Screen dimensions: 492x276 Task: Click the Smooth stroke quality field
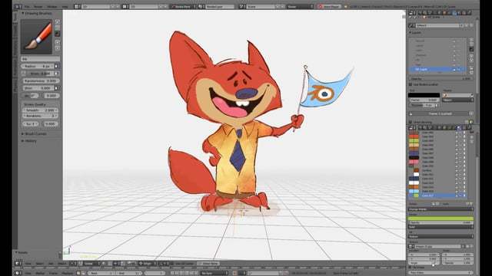(40, 110)
